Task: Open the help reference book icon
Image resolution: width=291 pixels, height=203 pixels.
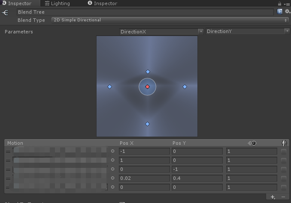Action: (279, 12)
